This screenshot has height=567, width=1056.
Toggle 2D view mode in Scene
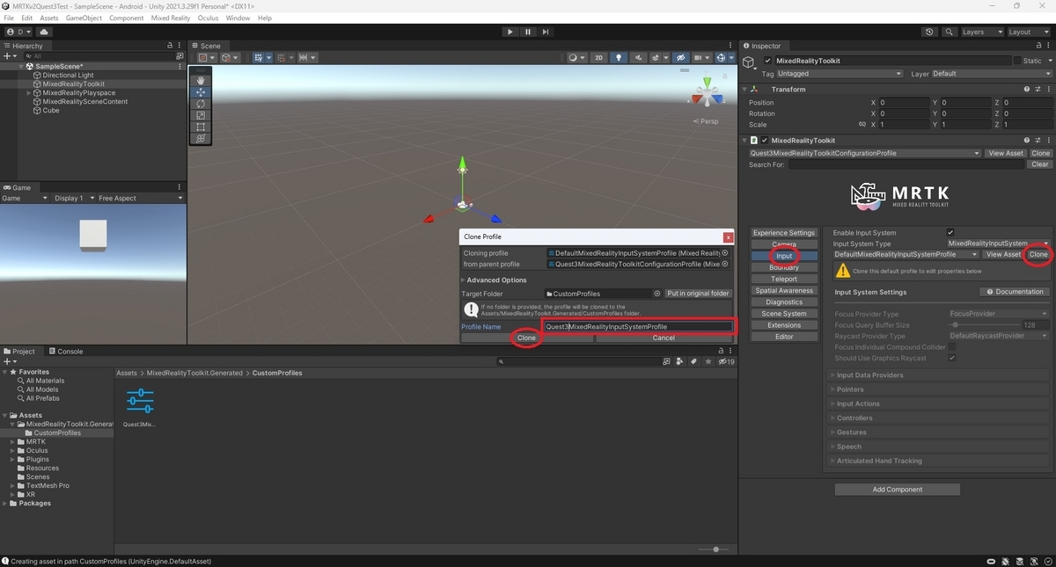click(x=598, y=58)
